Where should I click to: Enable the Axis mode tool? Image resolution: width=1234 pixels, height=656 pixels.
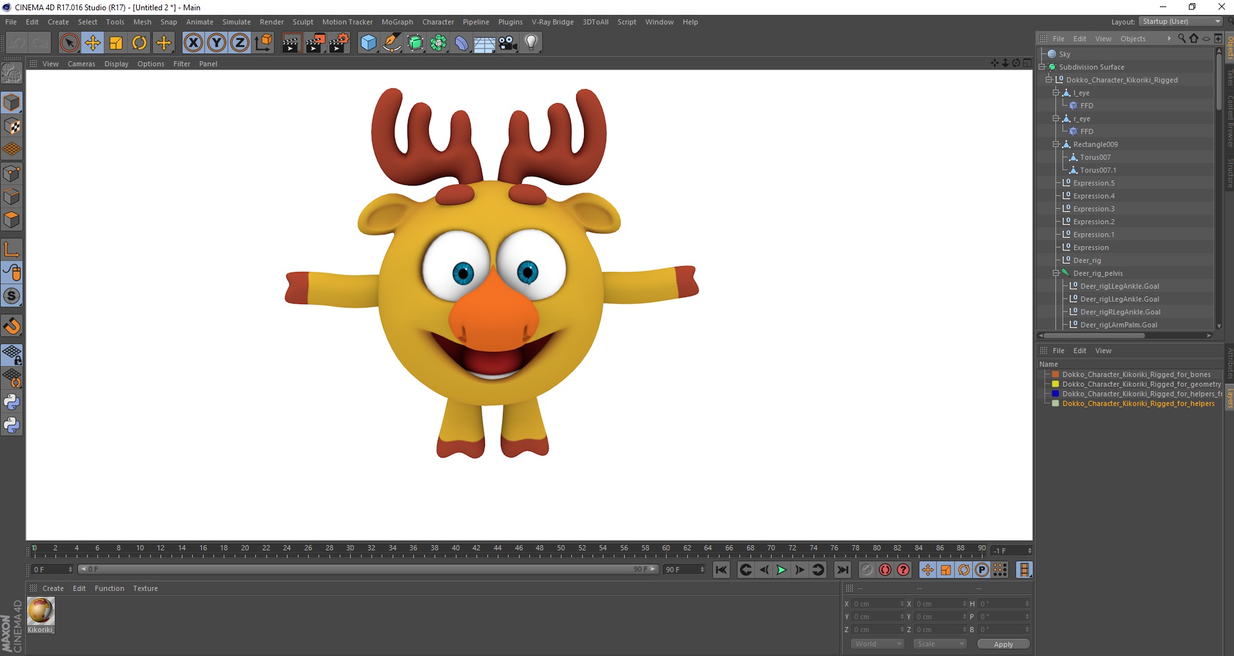tap(12, 249)
